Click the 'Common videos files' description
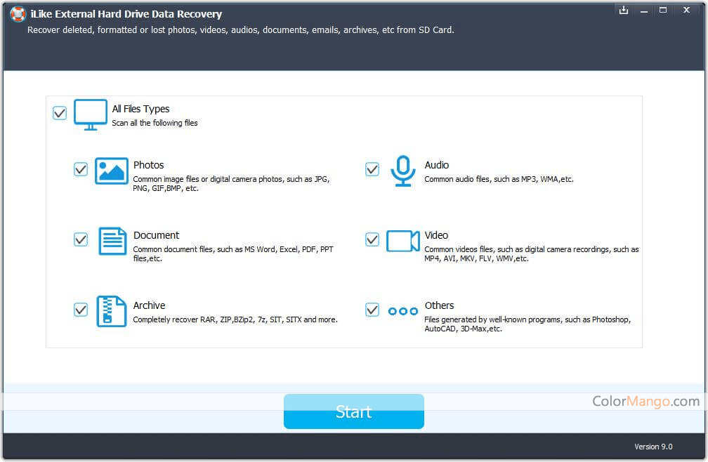The width and height of the screenshot is (708, 462). 532,253
